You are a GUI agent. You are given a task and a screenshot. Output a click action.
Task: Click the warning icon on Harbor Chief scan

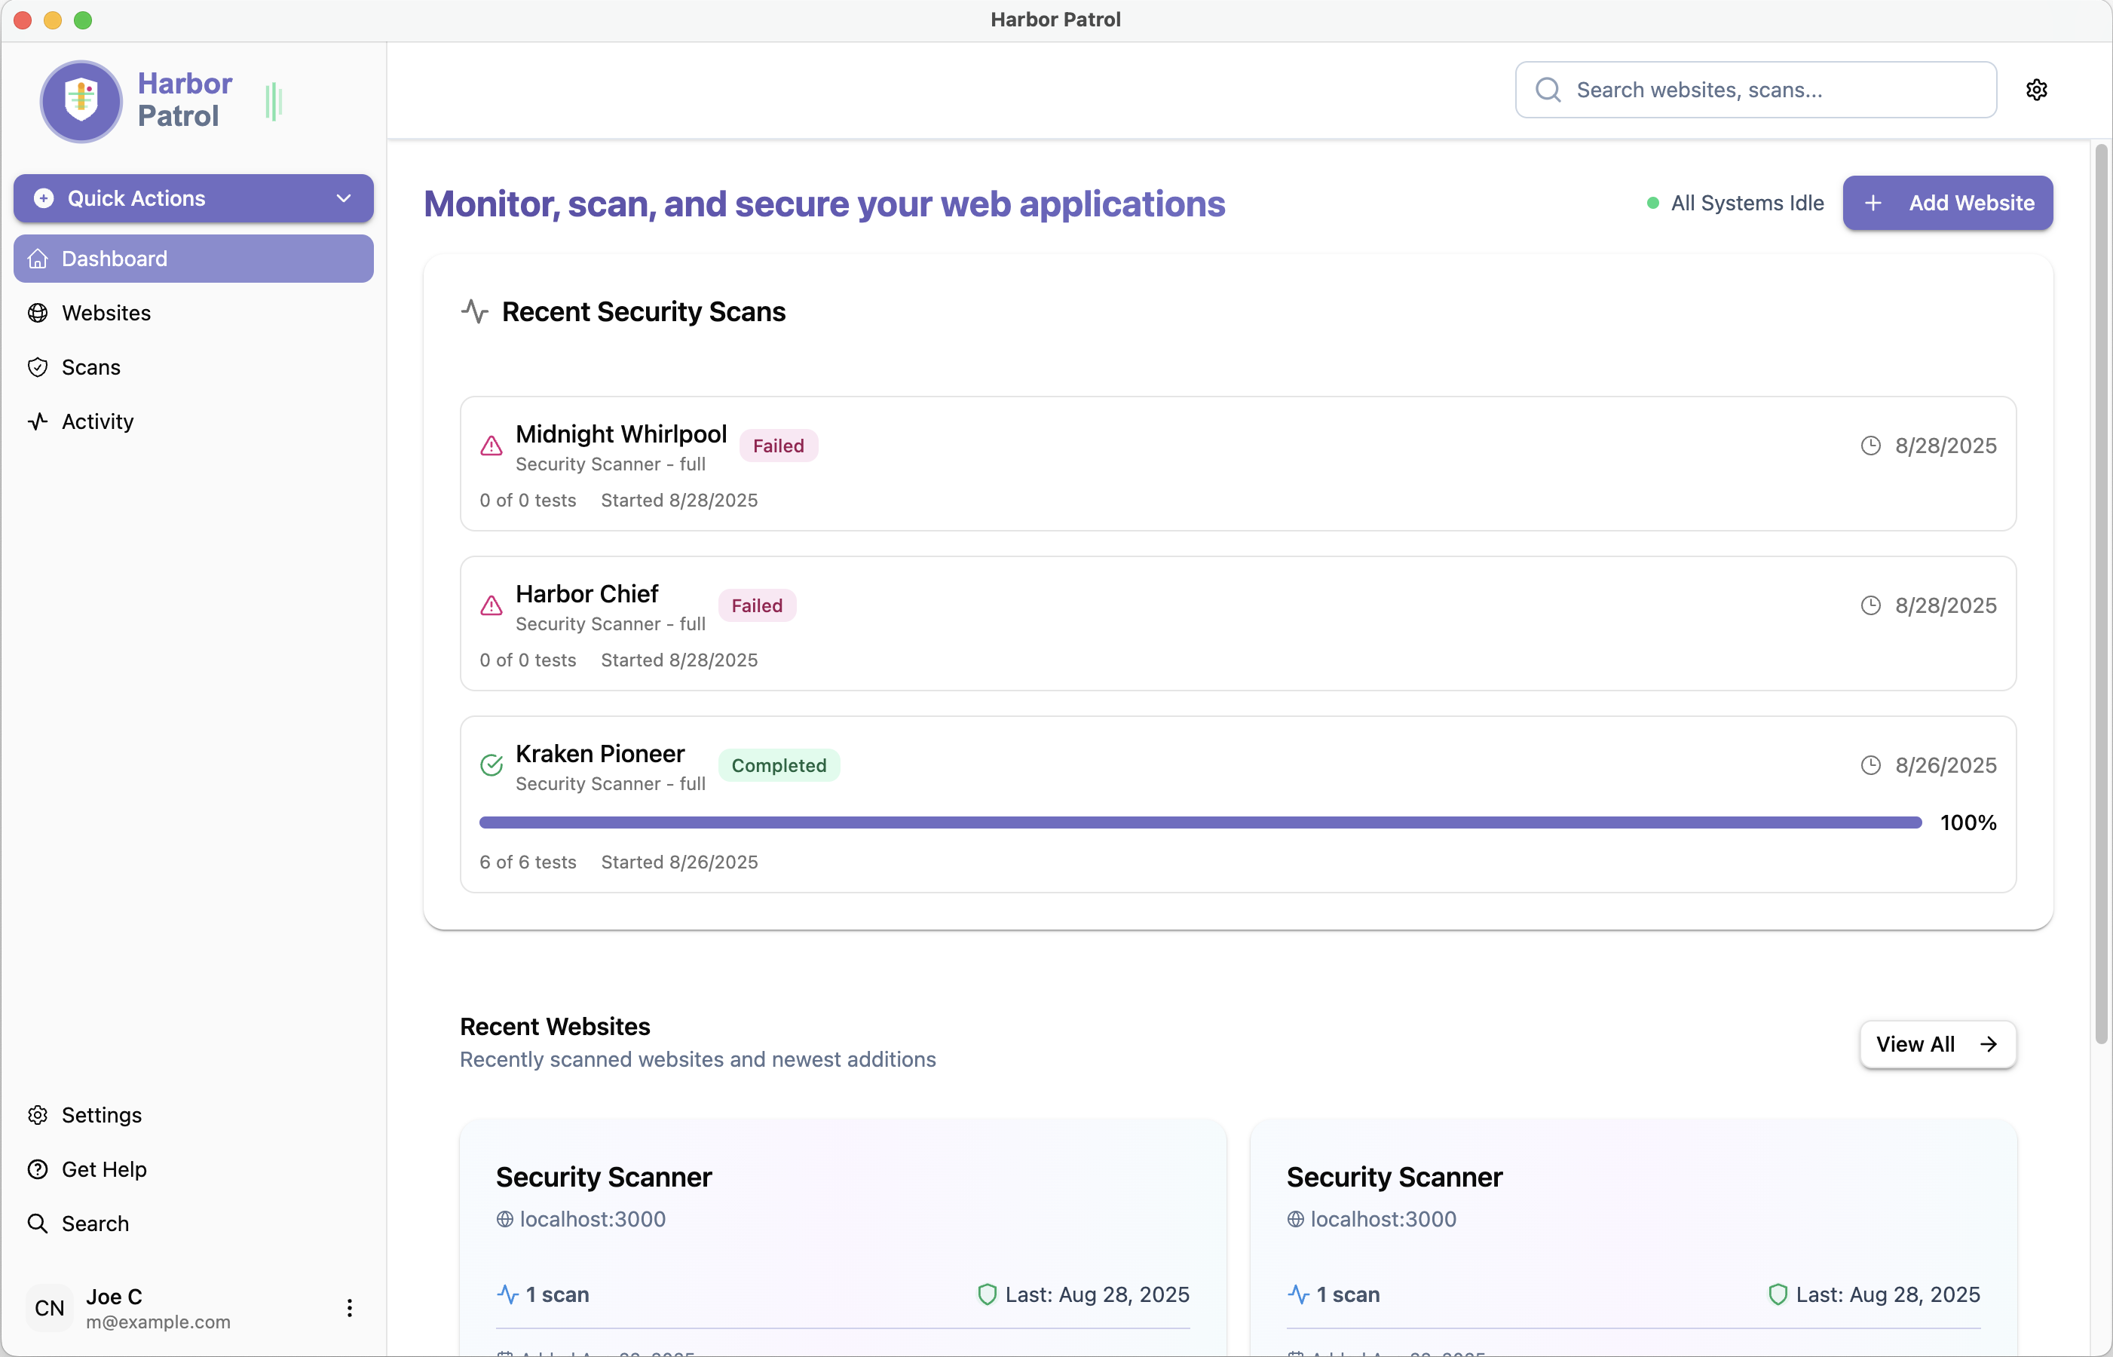click(x=492, y=605)
